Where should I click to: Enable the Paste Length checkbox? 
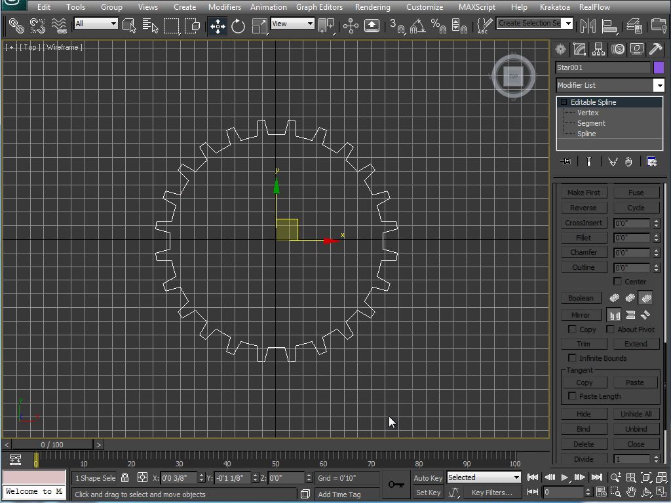pyautogui.click(x=571, y=396)
